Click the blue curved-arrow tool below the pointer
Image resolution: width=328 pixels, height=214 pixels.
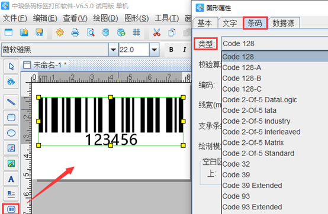(x=11, y=82)
